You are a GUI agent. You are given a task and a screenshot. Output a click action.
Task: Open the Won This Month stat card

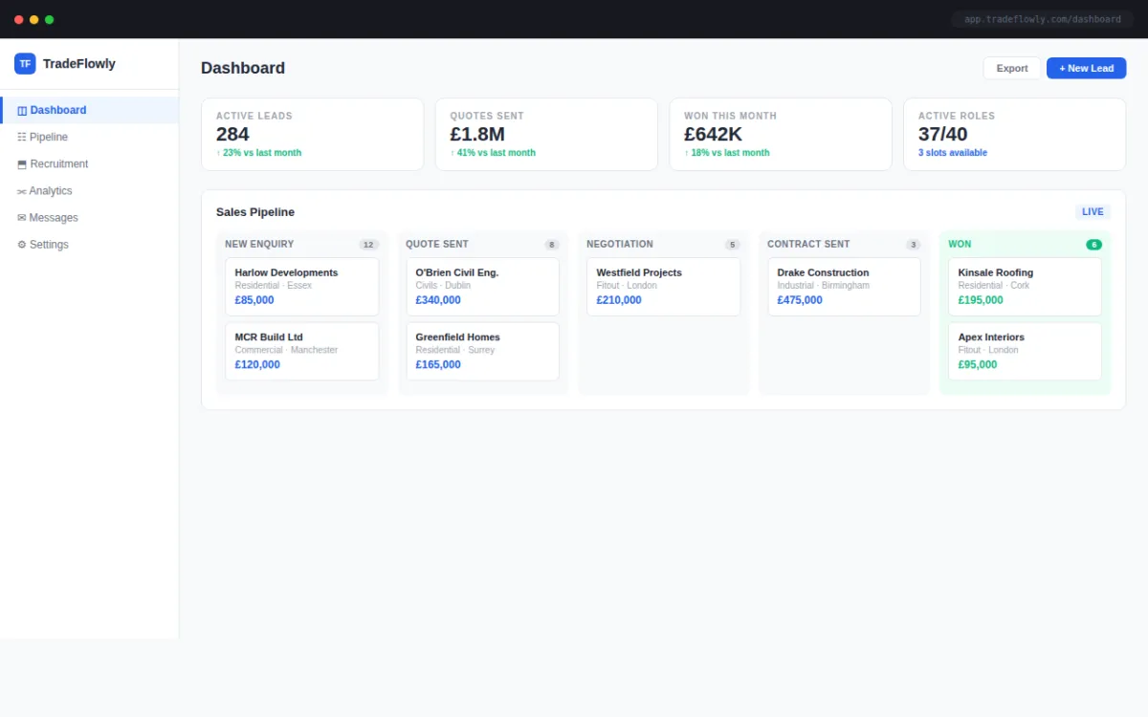click(x=781, y=134)
